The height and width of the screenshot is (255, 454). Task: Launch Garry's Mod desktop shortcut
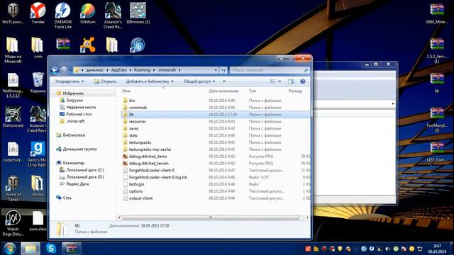(38, 154)
